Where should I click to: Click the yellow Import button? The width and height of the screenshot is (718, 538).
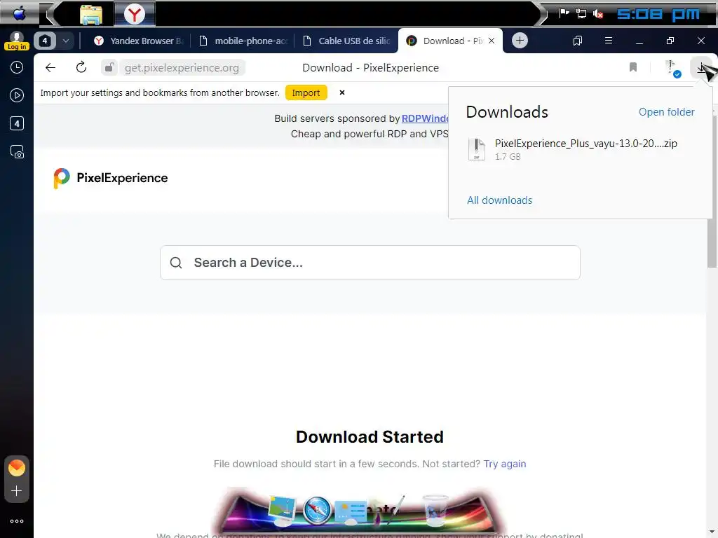tap(306, 93)
